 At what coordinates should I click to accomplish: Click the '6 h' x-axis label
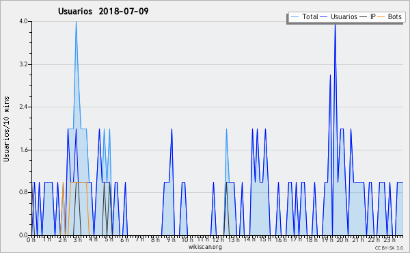124,239
